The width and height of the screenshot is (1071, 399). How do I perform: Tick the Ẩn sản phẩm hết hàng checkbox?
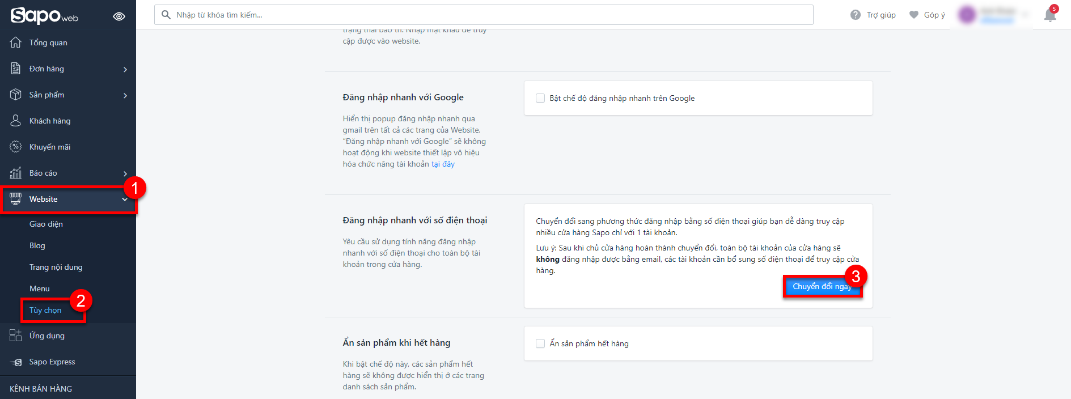540,343
